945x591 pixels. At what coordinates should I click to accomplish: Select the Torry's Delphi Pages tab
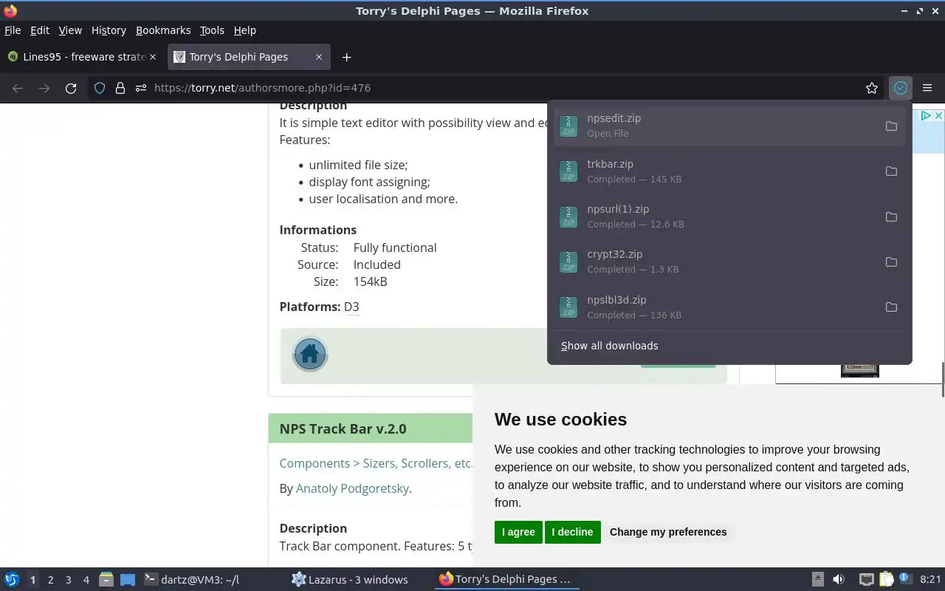[x=249, y=57]
